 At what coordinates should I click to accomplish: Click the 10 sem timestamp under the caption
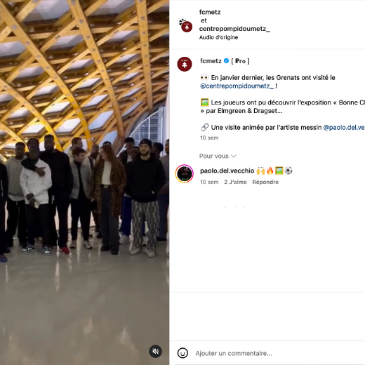coord(209,138)
